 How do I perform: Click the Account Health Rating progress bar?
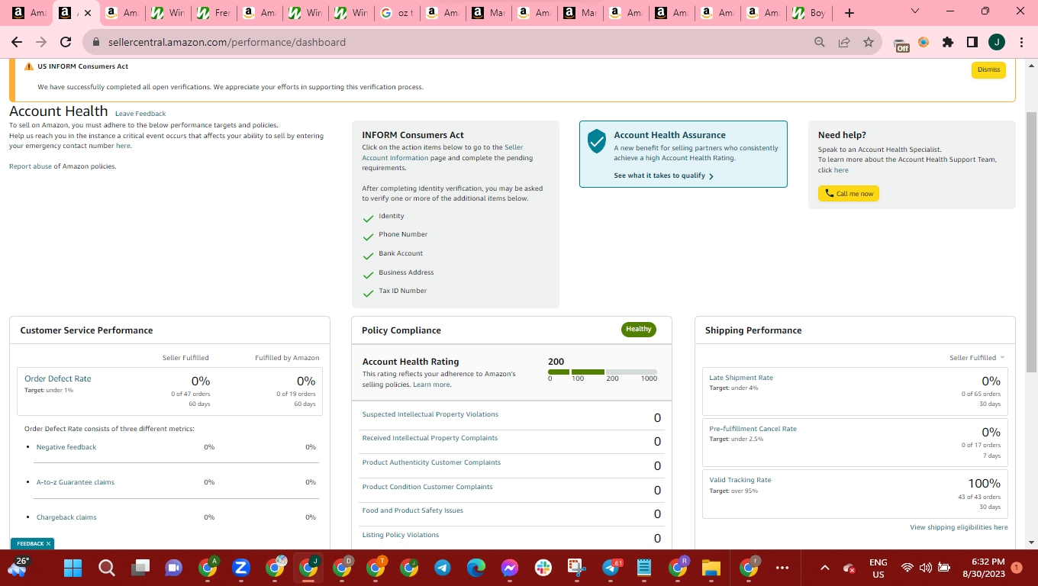tap(602, 372)
